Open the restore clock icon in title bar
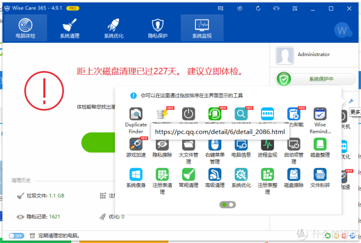Image resolution: width=361 pixels, height=243 pixels. click(x=239, y=8)
